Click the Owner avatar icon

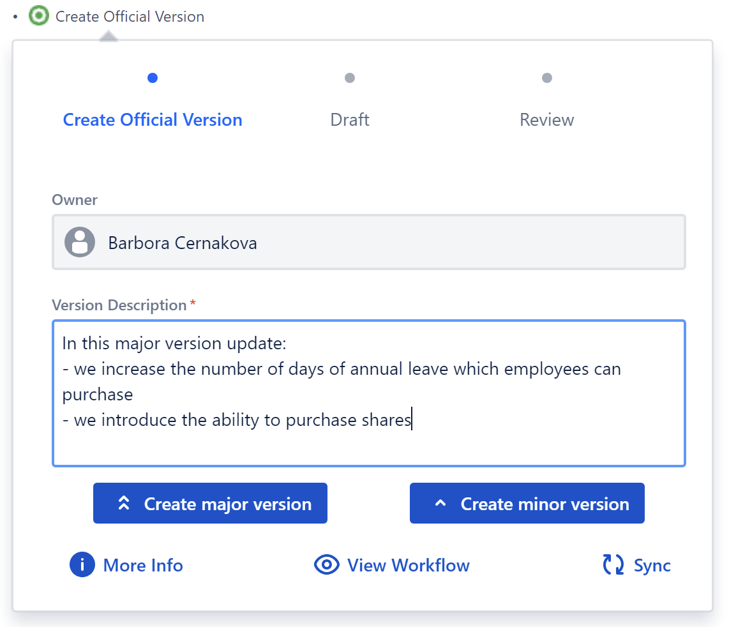[80, 242]
